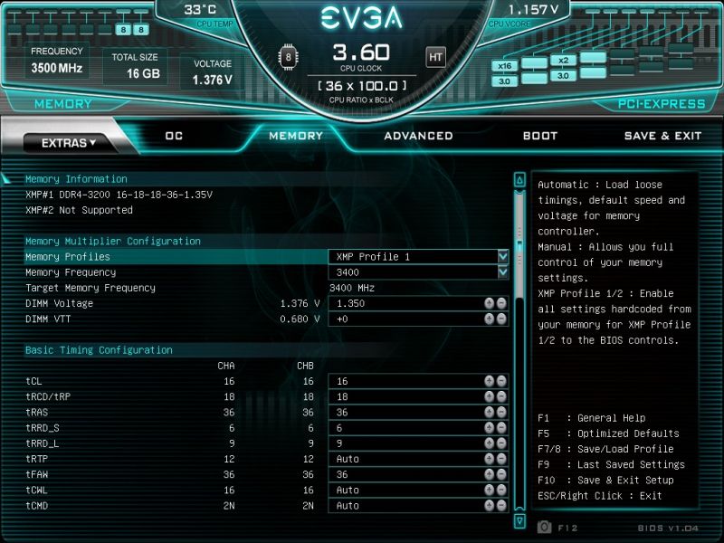This screenshot has width=724, height=543.
Task: Open the SAVE & EXIT tab
Action: coord(662,136)
